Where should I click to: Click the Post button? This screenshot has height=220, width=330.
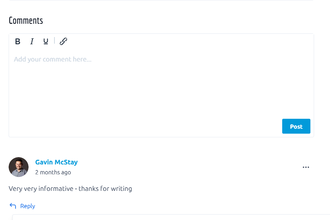[296, 126]
